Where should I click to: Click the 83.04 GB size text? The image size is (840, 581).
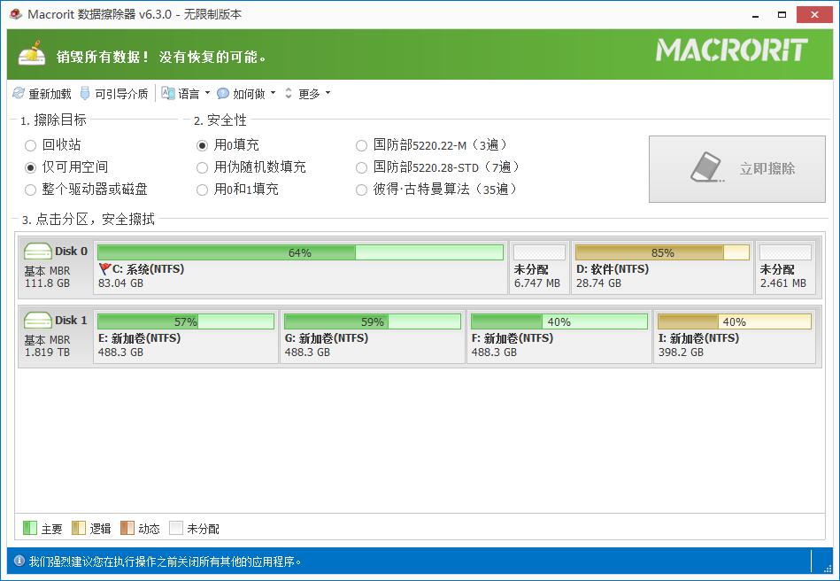pyautogui.click(x=120, y=283)
